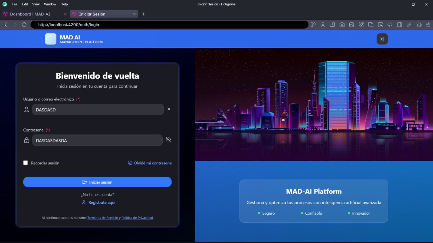Open the annotate pencil tool
The width and height of the screenshot is (433, 243).
point(409,25)
